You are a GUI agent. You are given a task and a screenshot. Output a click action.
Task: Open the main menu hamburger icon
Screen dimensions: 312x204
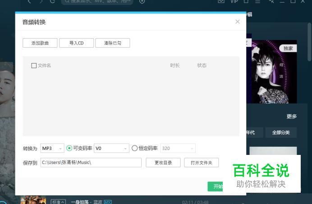pos(258,2)
